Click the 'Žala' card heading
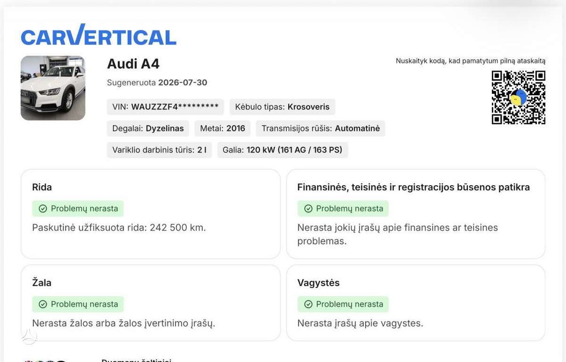 [42, 283]
